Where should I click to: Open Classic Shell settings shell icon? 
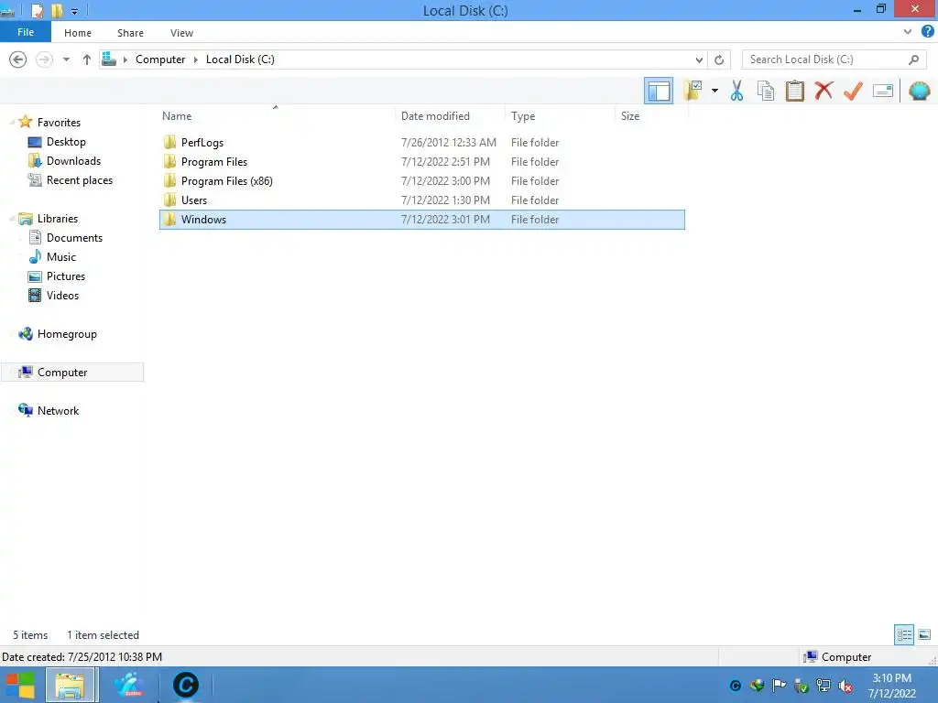920,91
